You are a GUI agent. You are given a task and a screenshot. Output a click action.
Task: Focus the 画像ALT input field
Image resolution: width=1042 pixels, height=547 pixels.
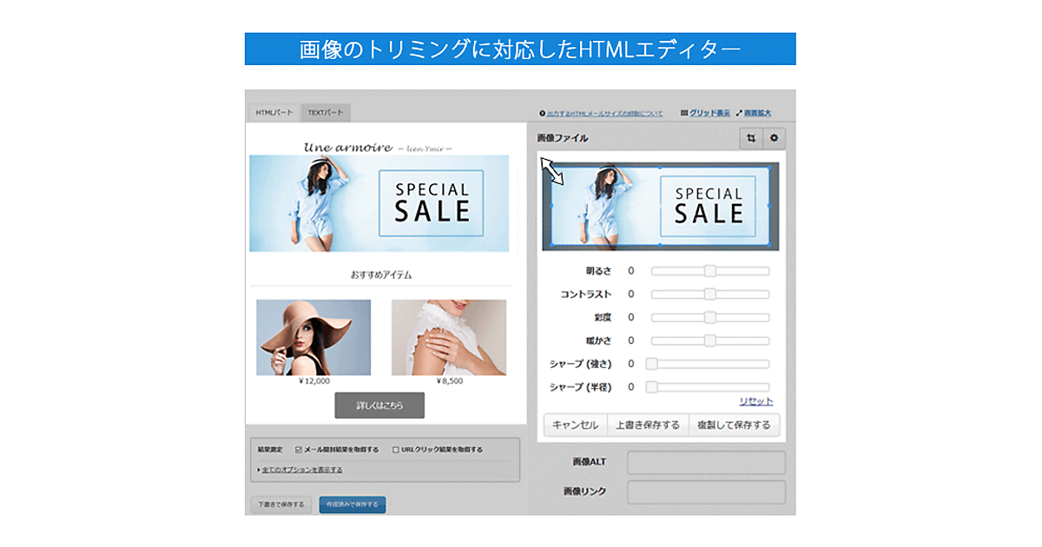point(706,462)
